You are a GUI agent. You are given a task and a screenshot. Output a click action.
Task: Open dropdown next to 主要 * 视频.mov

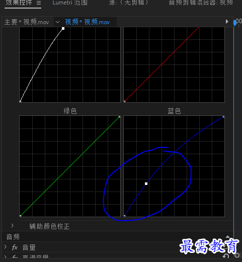point(57,22)
